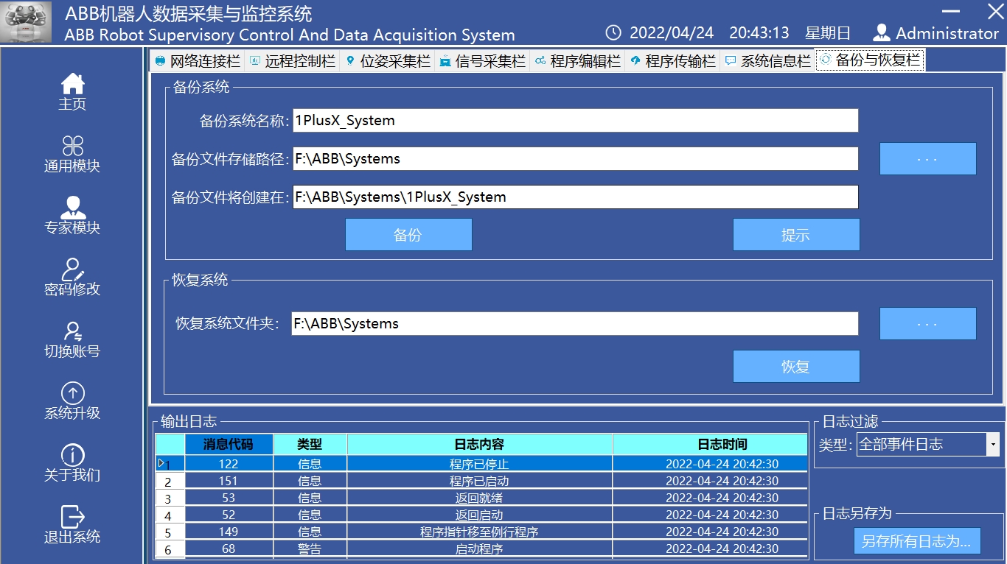Image resolution: width=1007 pixels, height=564 pixels.
Task: Click row header number 2
Action: (x=170, y=482)
